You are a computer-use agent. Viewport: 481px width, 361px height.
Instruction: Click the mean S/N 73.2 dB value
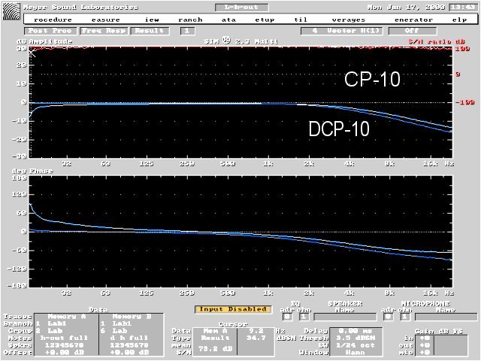pyautogui.click(x=215, y=349)
